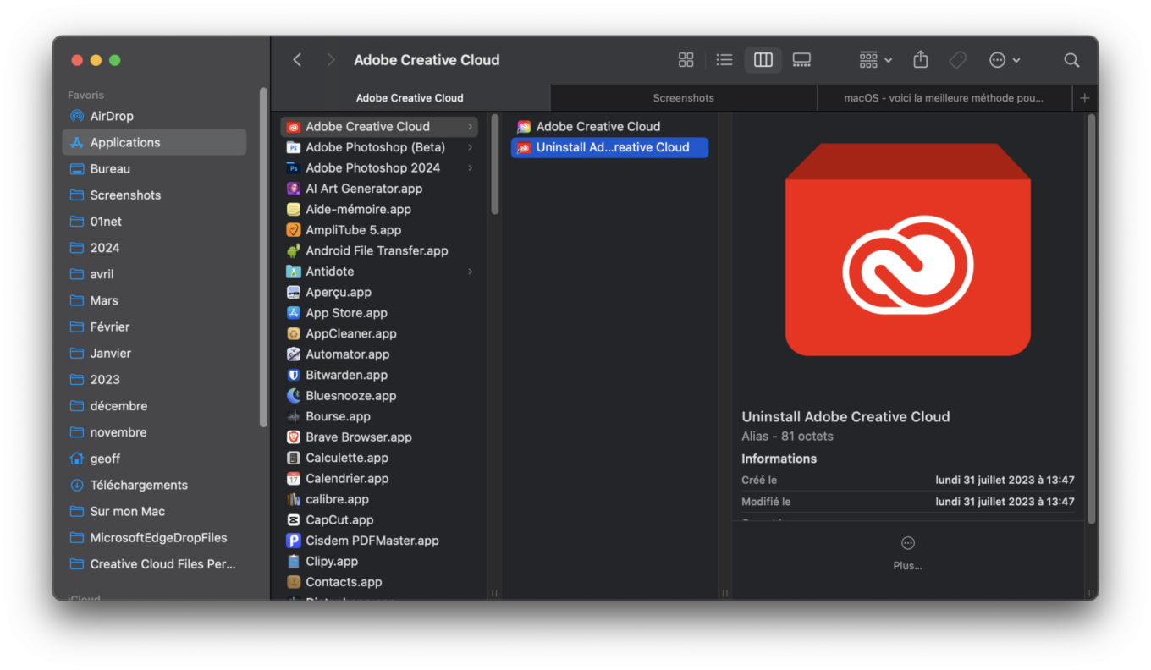
Task: Select App Store.app icon
Action: 294,313
